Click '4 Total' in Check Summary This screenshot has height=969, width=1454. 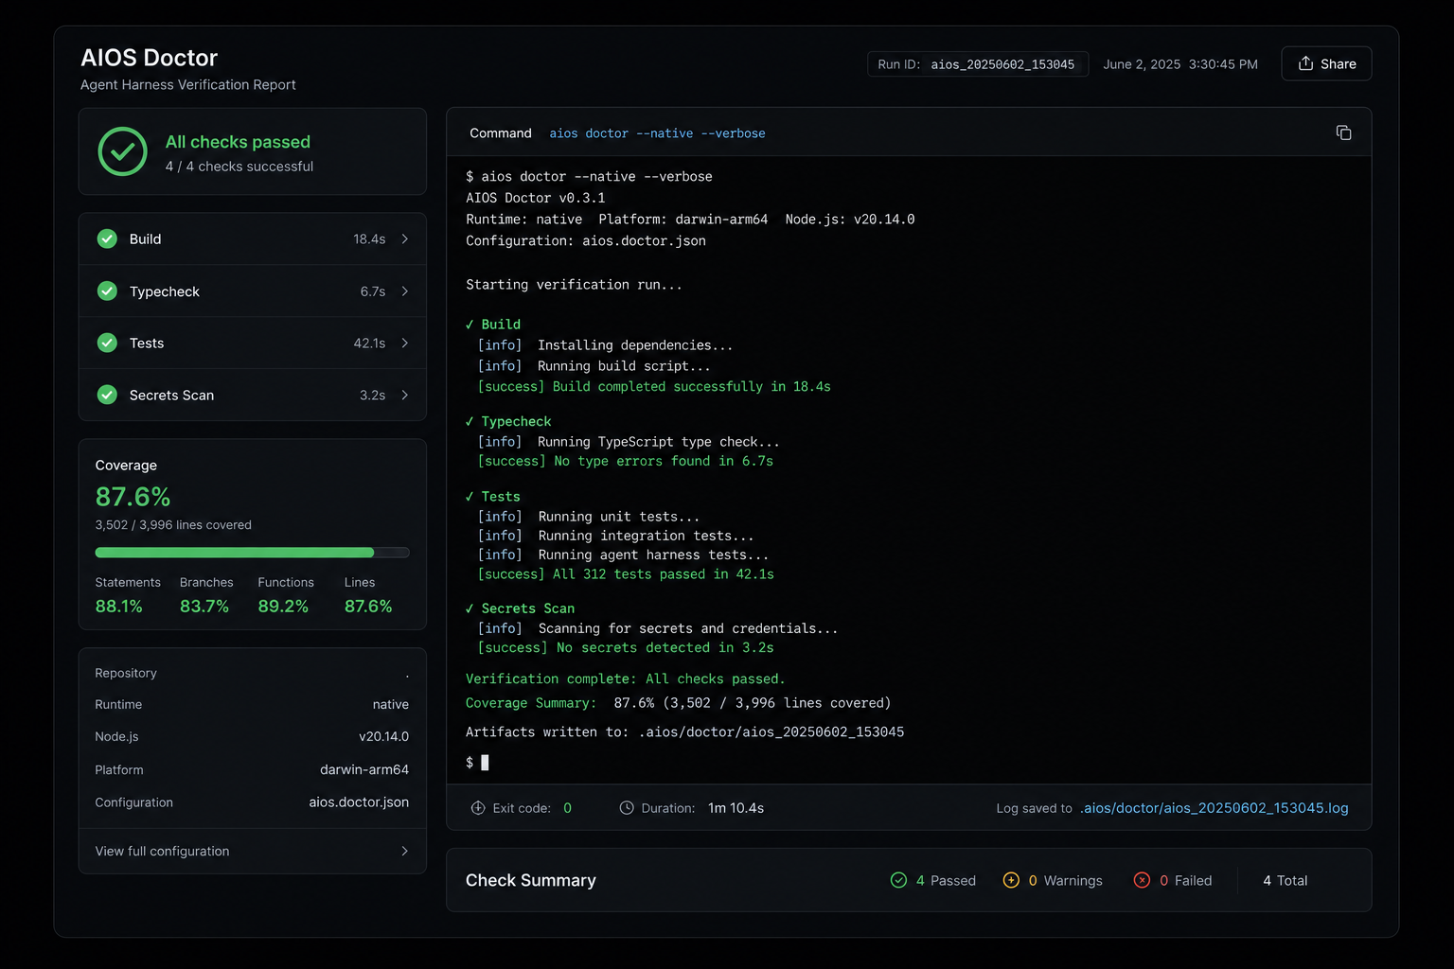coord(1285,881)
